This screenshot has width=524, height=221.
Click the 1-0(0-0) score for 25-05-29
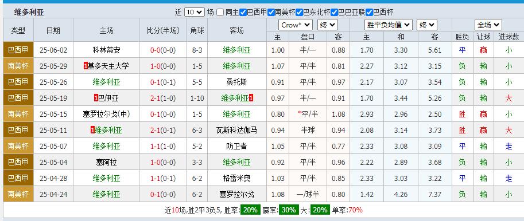pyautogui.click(x=163, y=66)
